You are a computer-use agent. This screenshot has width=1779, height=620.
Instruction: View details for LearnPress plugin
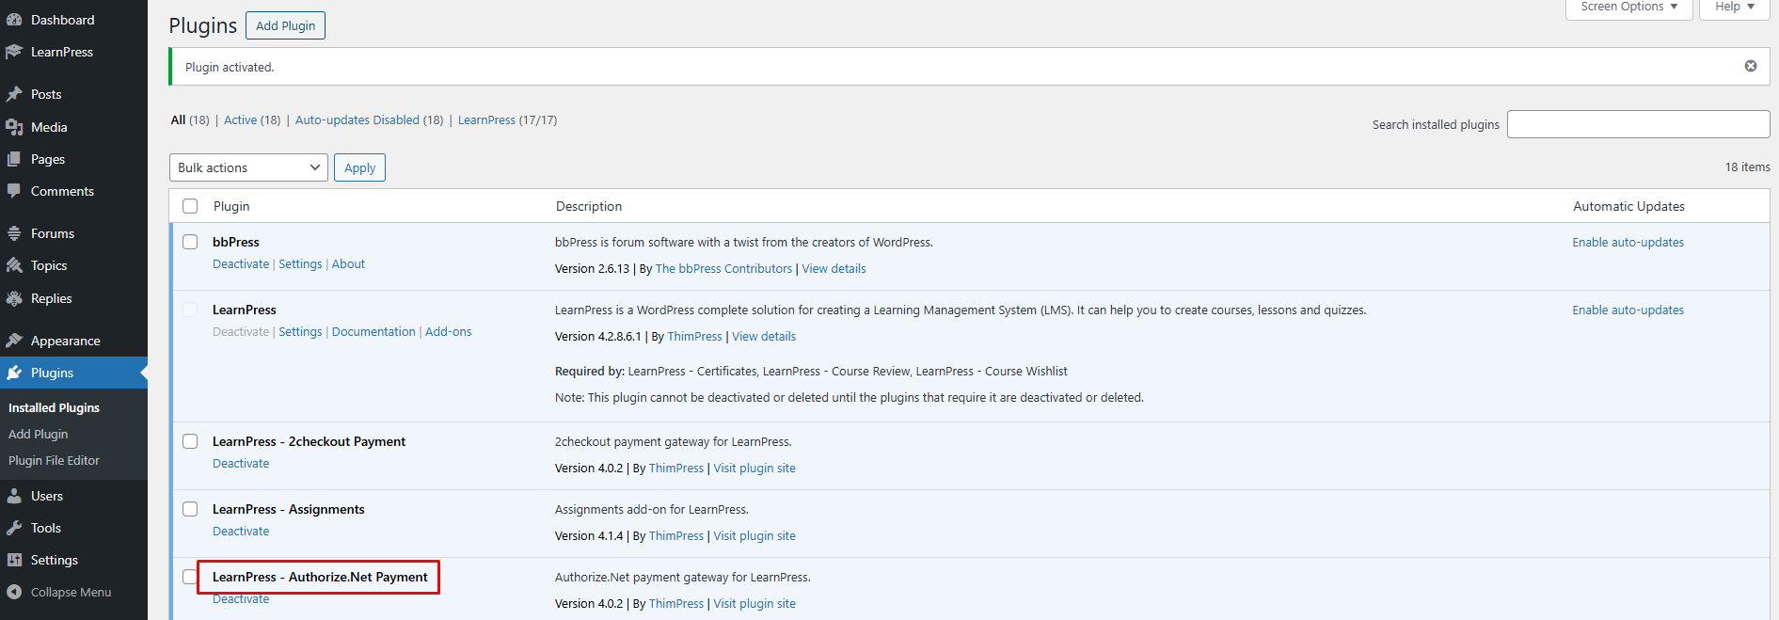(x=764, y=336)
